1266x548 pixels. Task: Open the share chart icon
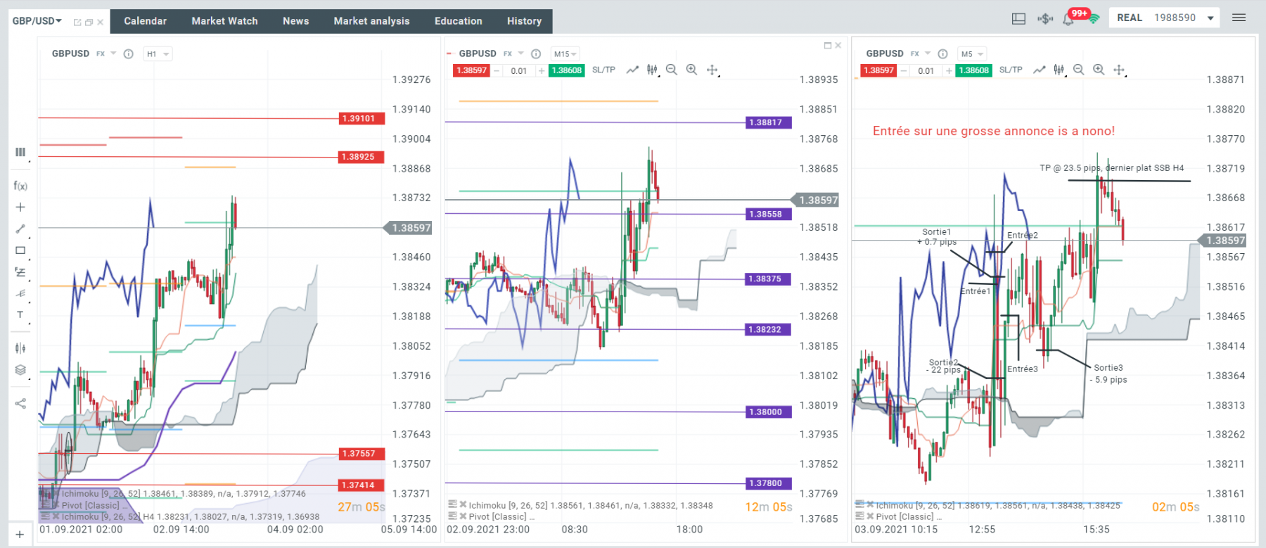[x=20, y=403]
